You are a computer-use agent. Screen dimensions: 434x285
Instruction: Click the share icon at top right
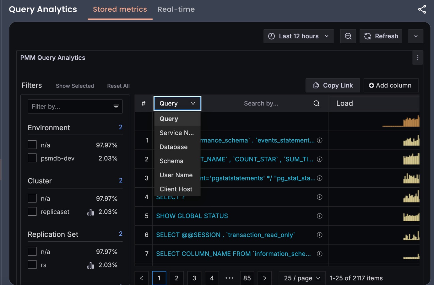[422, 9]
